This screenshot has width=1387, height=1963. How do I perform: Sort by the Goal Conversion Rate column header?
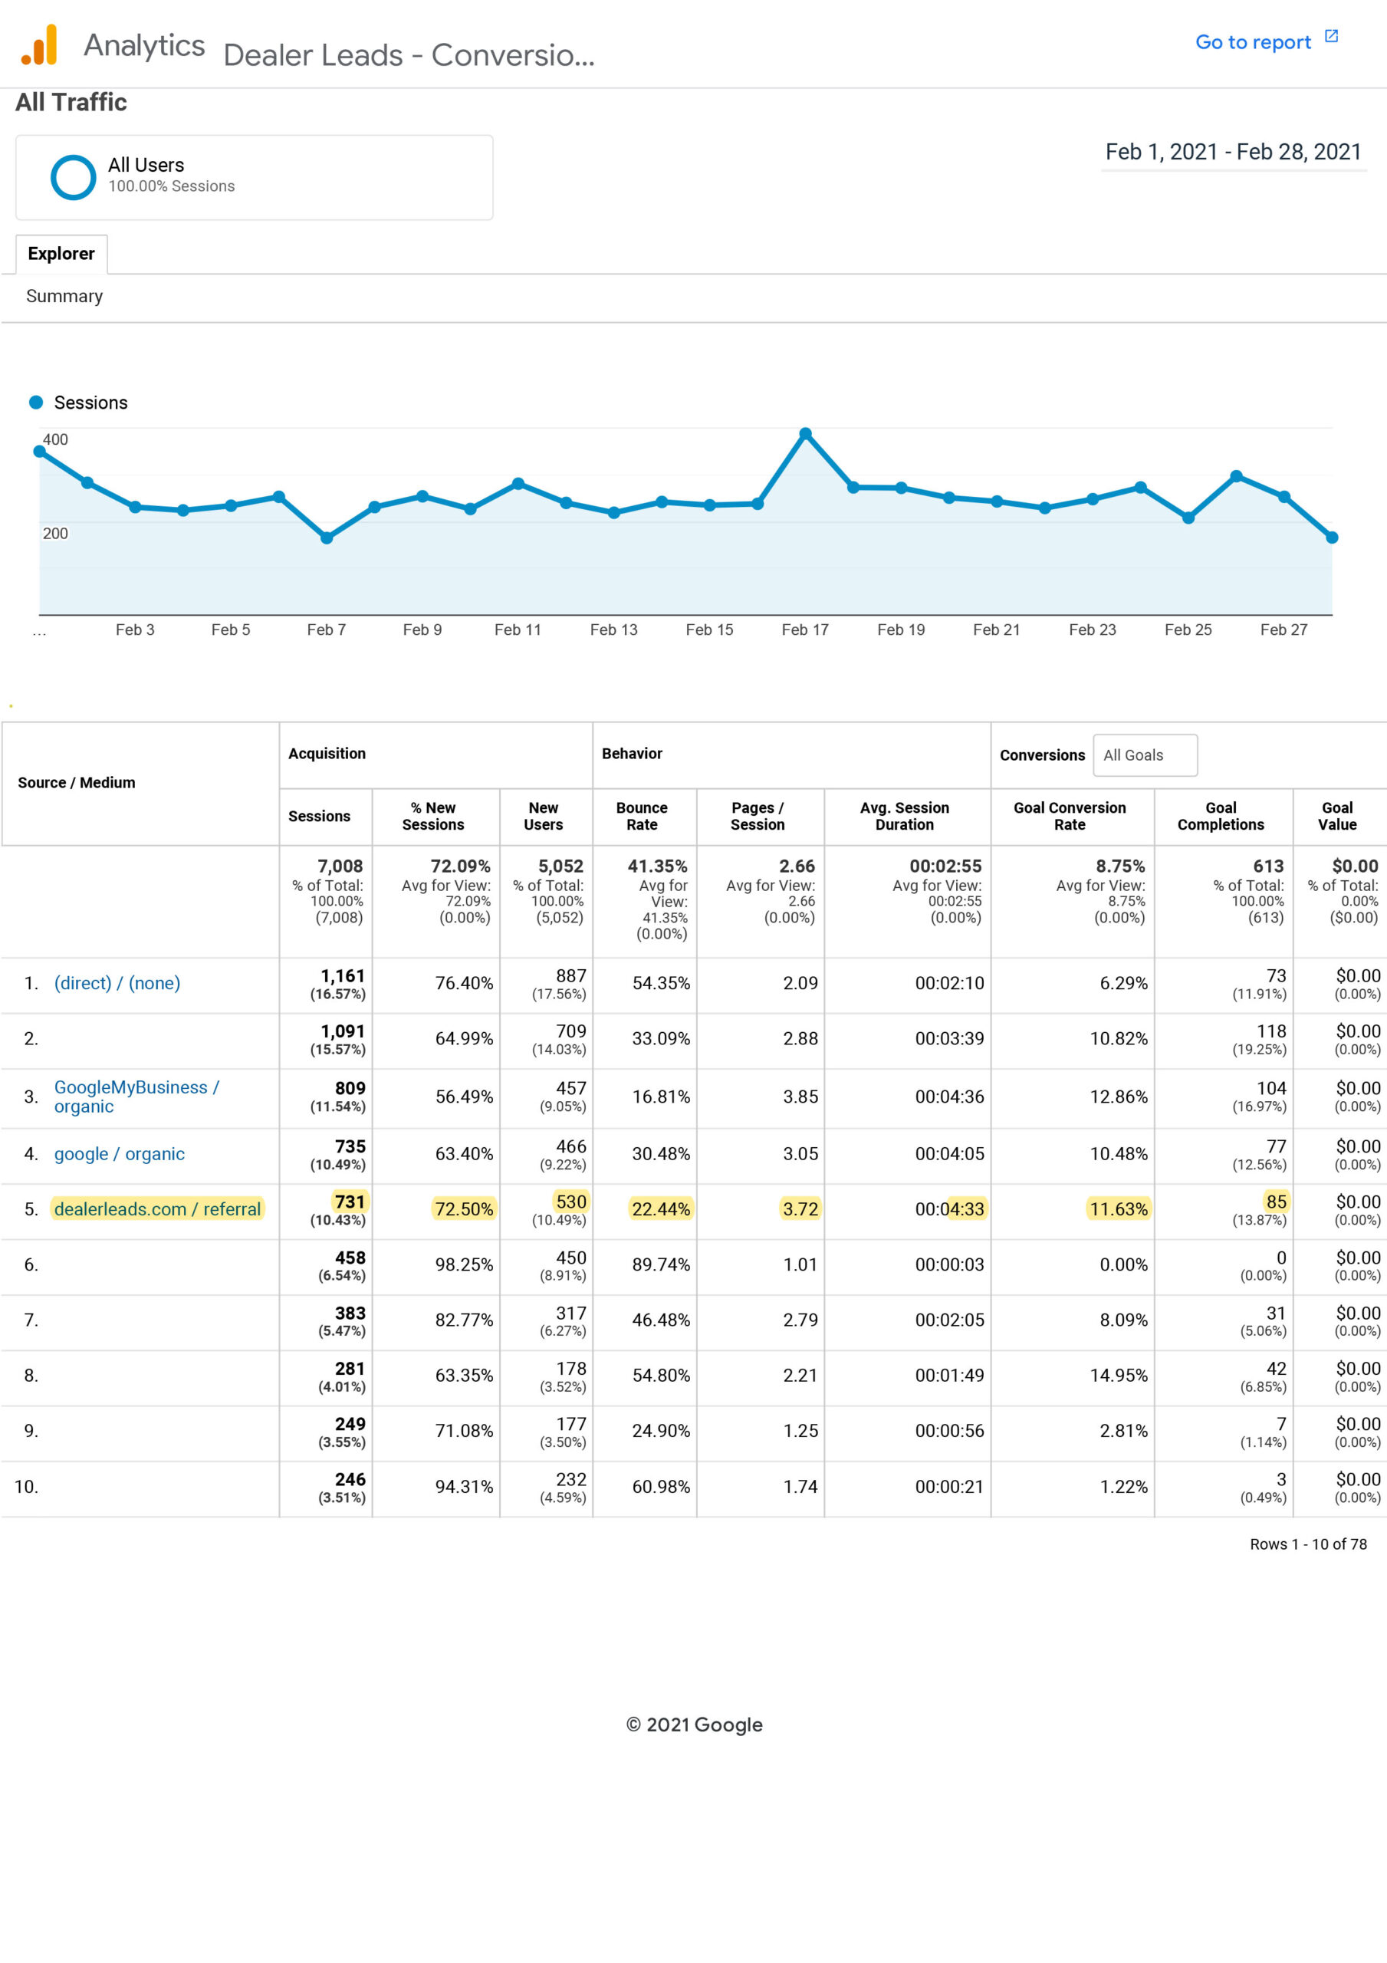[1069, 817]
